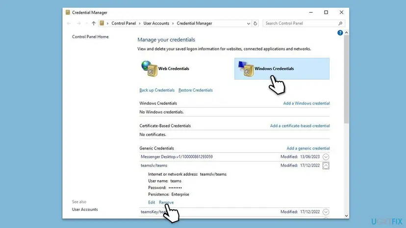The width and height of the screenshot is (406, 228).
Task: Expand the Messenger Desktop credential chevron
Action: (326, 157)
